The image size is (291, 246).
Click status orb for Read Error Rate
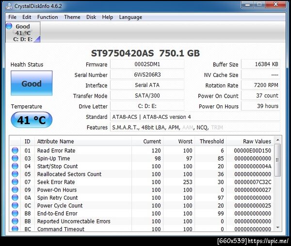[x=15, y=150]
